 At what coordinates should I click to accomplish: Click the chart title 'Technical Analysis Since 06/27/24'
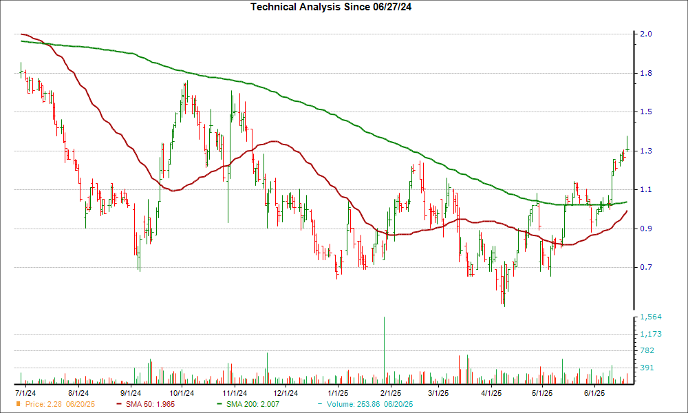click(x=331, y=7)
